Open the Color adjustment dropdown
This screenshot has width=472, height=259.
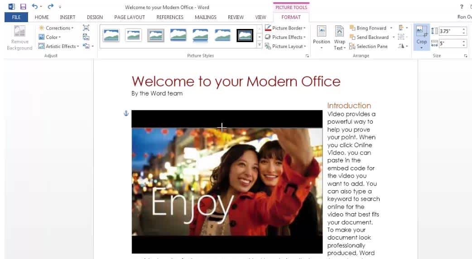point(50,37)
